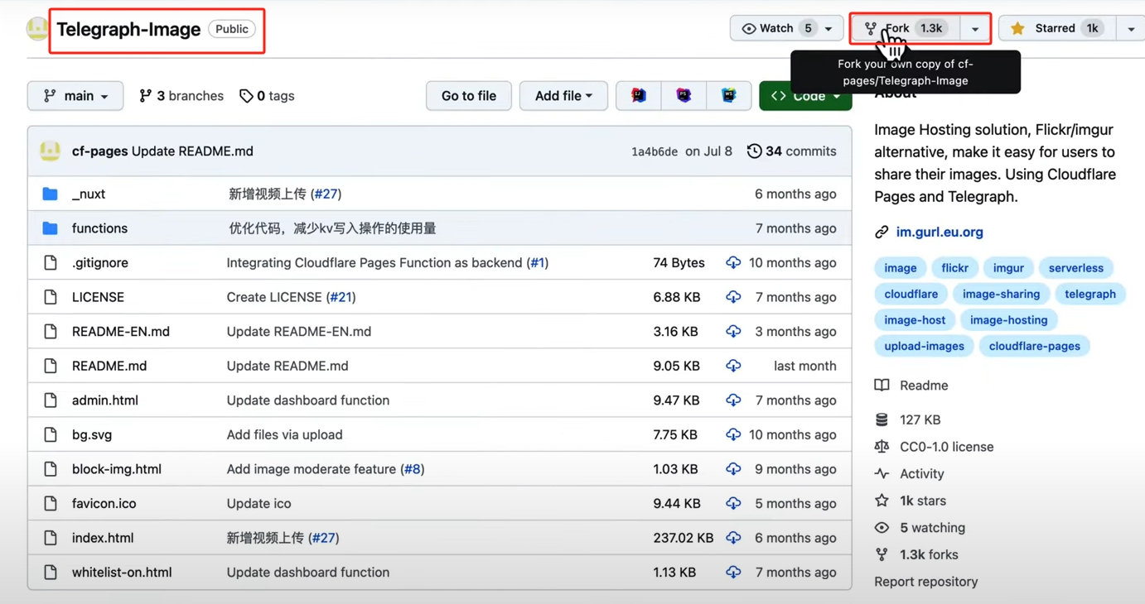Click the download icon for LICENSE

(733, 297)
